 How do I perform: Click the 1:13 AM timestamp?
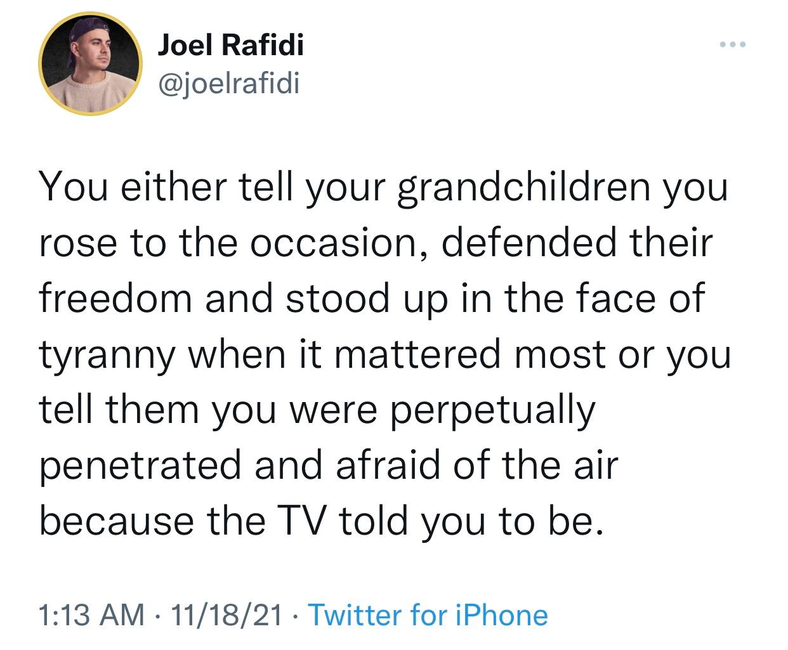click(x=92, y=615)
